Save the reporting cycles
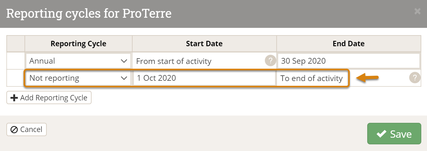This screenshot has width=427, height=151. pos(394,134)
